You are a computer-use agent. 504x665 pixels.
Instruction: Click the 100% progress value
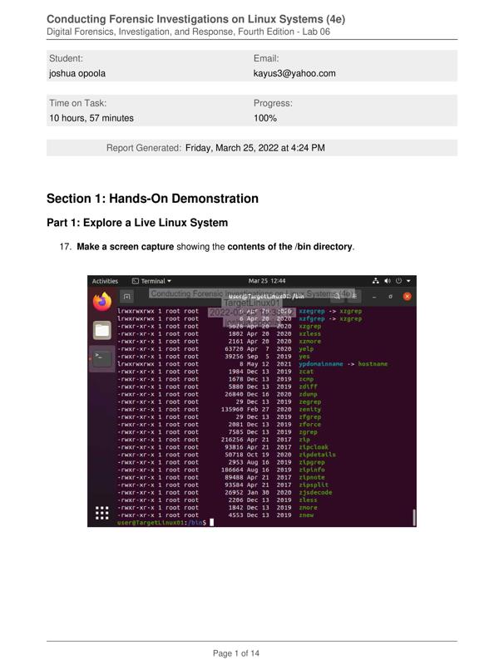click(x=265, y=118)
